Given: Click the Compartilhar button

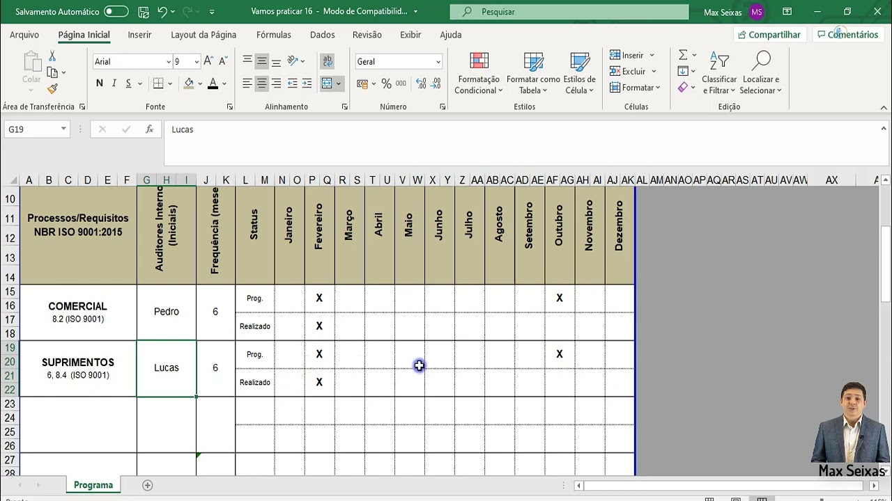Looking at the screenshot, I should click(769, 35).
